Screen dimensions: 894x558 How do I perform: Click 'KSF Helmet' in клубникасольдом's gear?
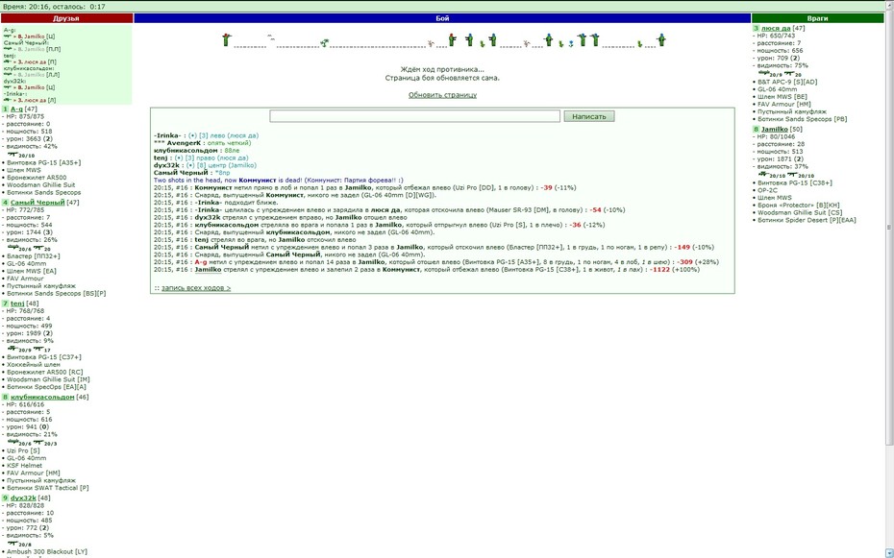(x=25, y=465)
